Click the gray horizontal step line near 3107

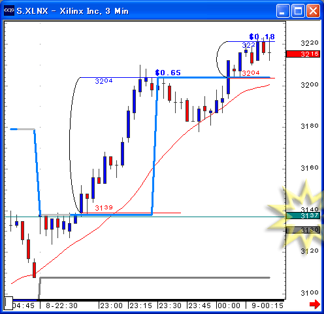coord(155,277)
